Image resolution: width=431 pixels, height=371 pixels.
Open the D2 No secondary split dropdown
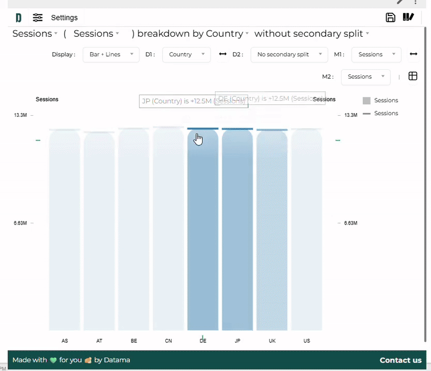pos(289,54)
